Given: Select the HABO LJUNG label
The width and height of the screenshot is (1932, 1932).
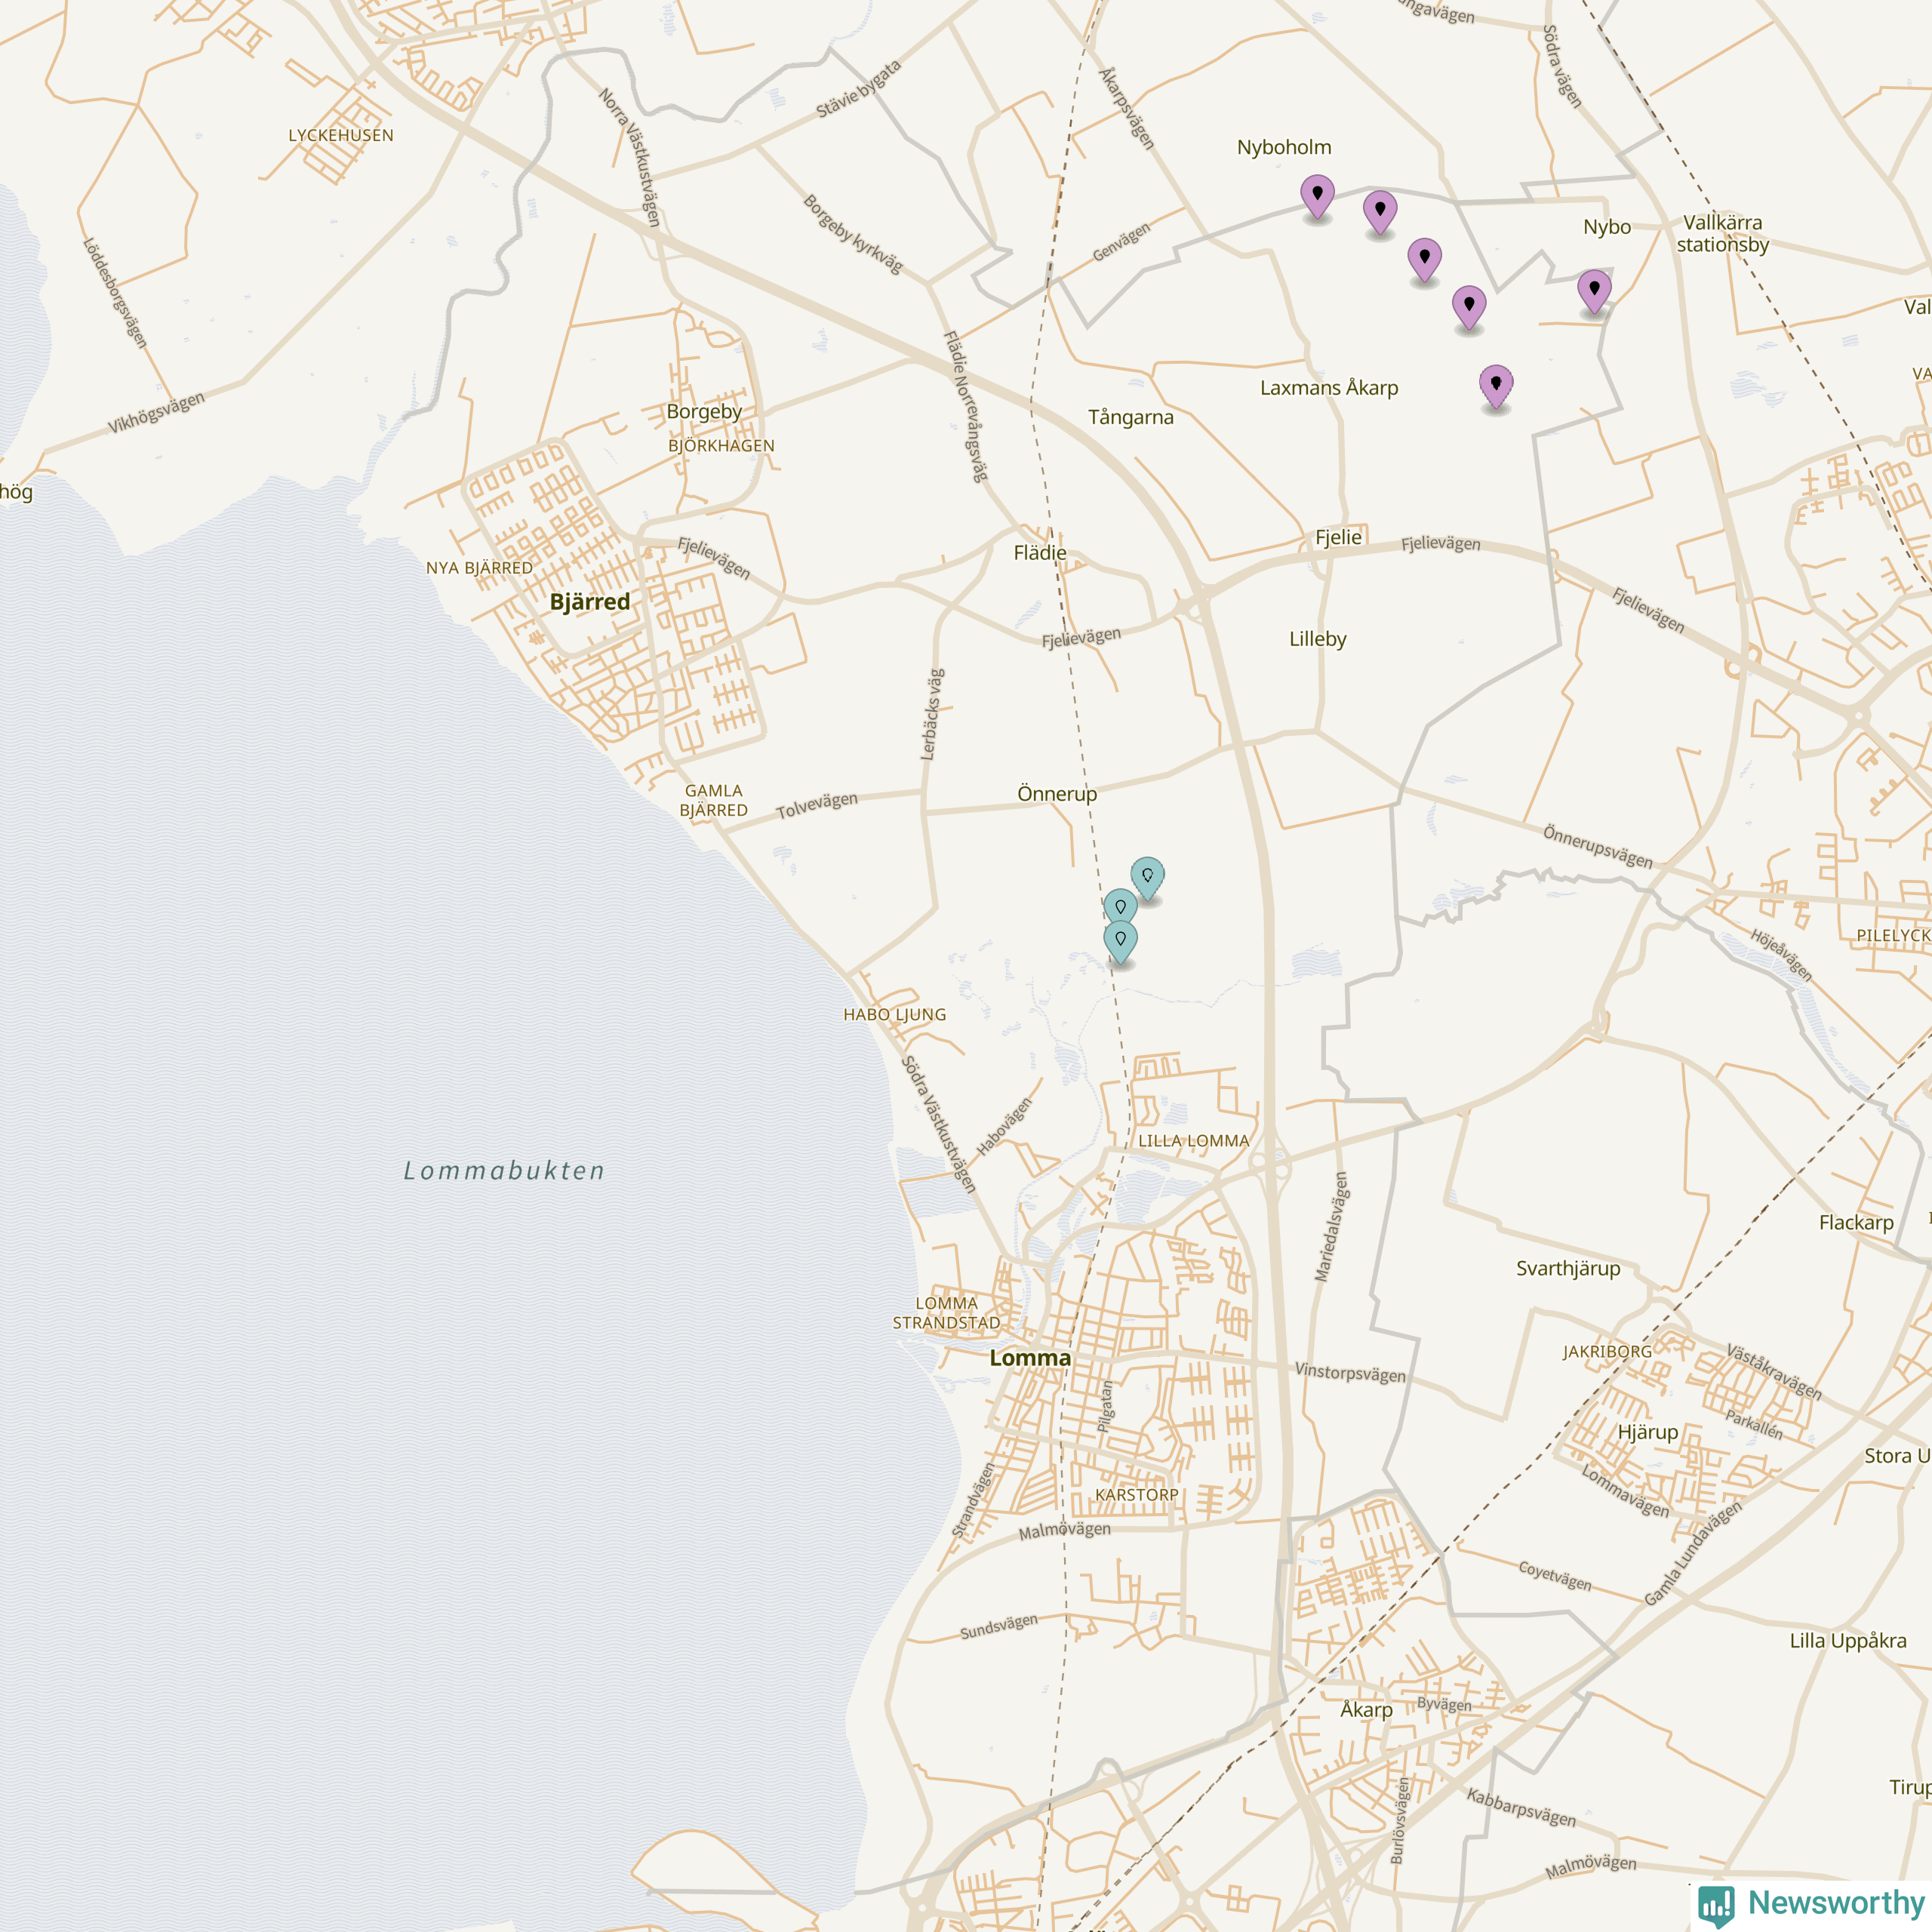Looking at the screenshot, I should click(895, 1014).
